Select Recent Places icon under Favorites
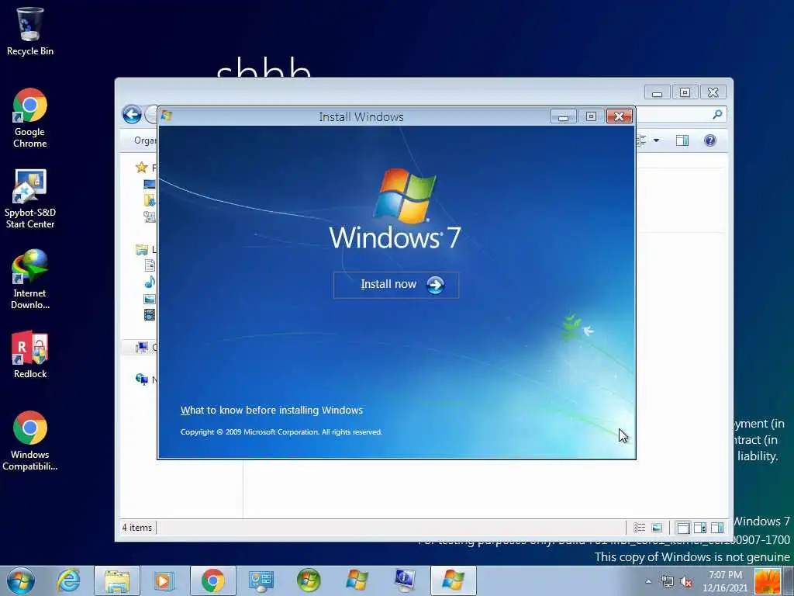 [150, 217]
